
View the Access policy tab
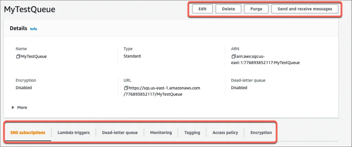[225, 133]
